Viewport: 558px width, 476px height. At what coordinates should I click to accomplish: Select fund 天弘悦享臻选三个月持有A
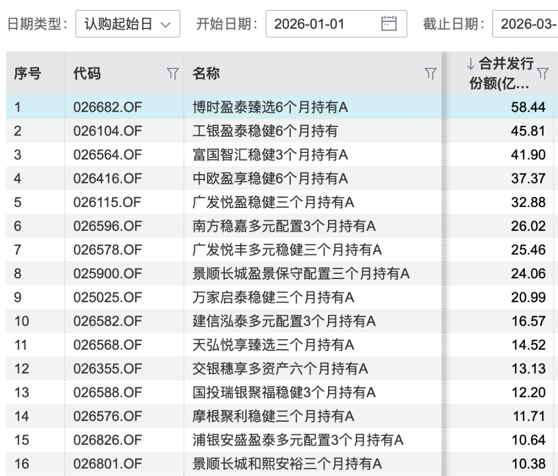click(x=274, y=345)
